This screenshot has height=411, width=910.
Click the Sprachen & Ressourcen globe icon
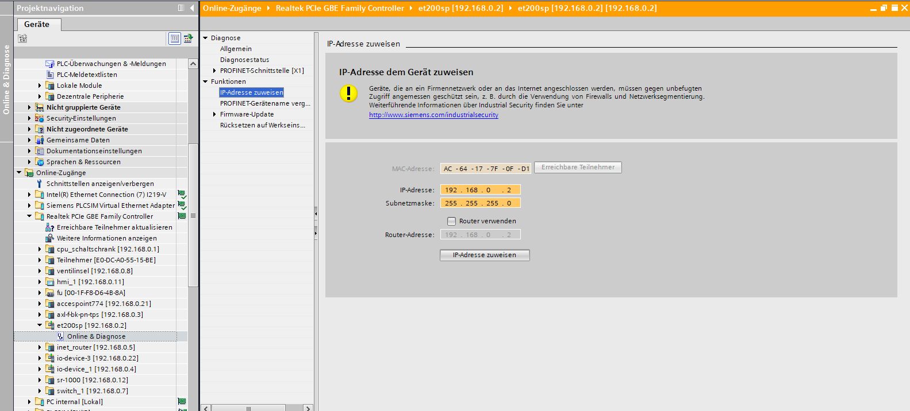point(40,162)
